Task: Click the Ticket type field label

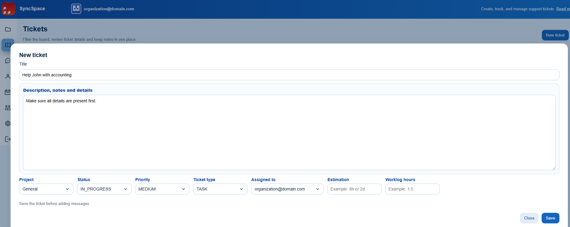Action: click(x=204, y=180)
